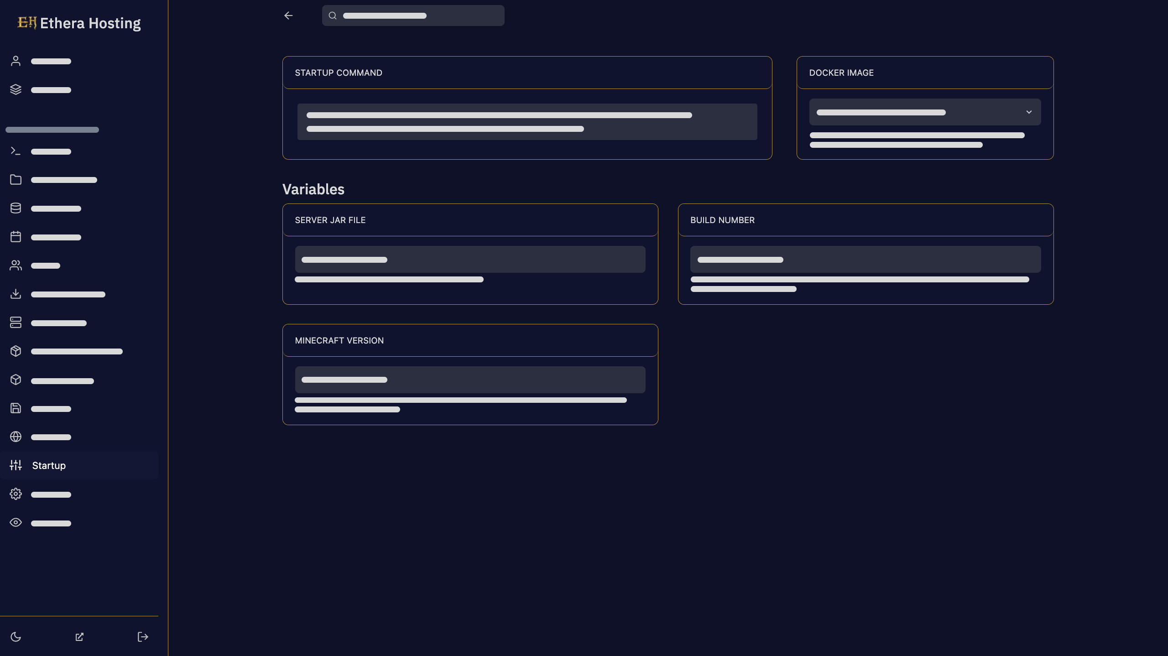
Task: Select the Startup tab in the sidebar
Action: (x=48, y=465)
